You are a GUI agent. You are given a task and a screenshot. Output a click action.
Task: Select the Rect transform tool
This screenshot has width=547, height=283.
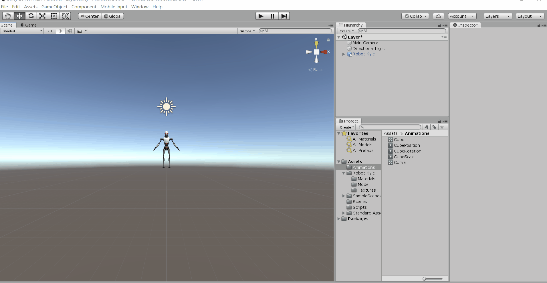[54, 16]
